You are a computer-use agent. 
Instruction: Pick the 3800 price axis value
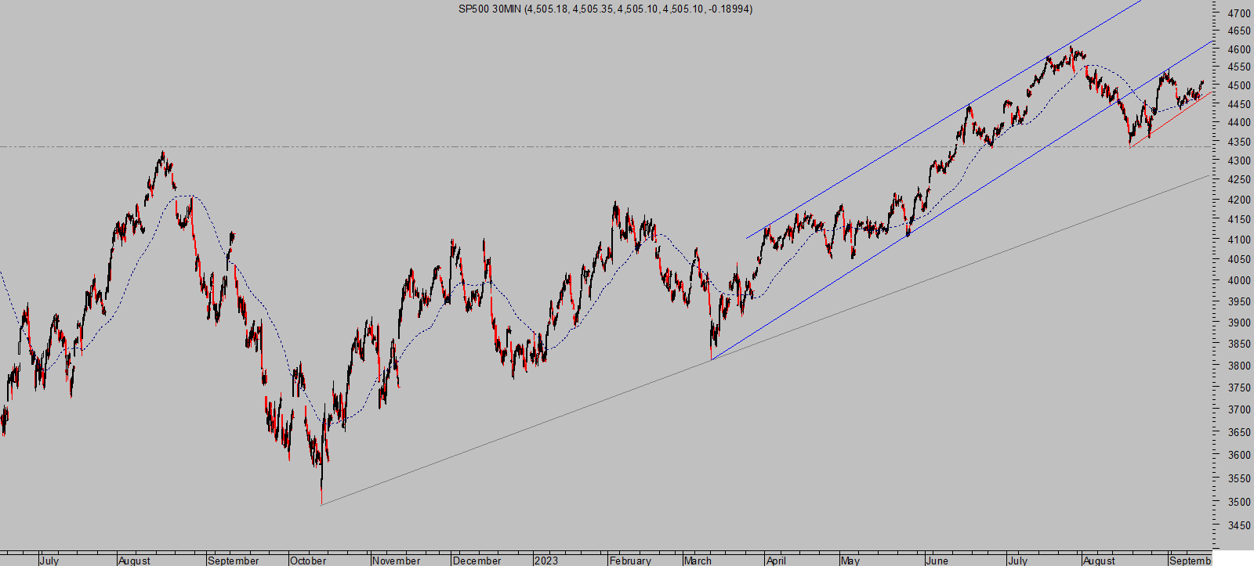(1239, 366)
